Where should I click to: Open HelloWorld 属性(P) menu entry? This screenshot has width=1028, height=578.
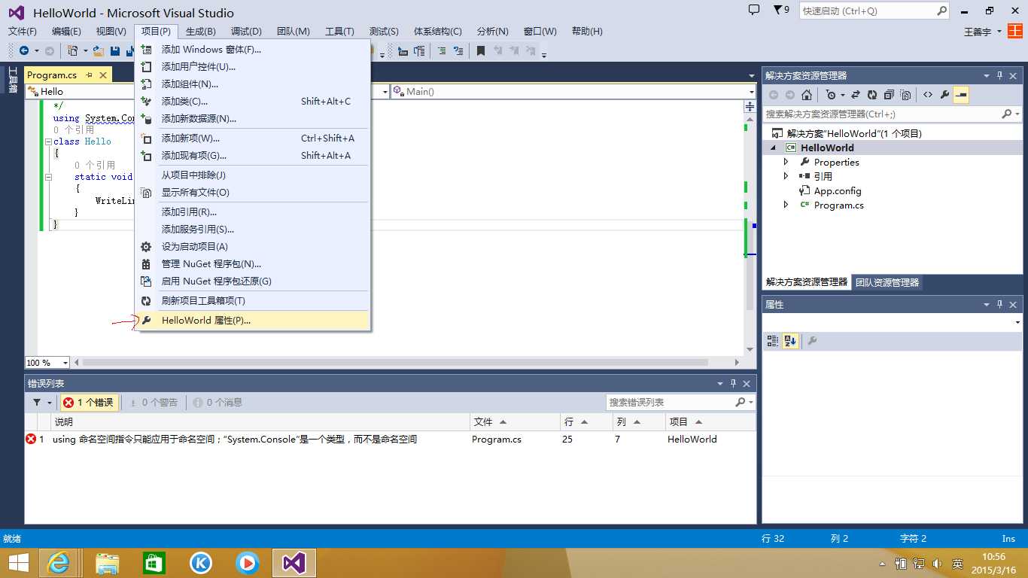tap(253, 320)
